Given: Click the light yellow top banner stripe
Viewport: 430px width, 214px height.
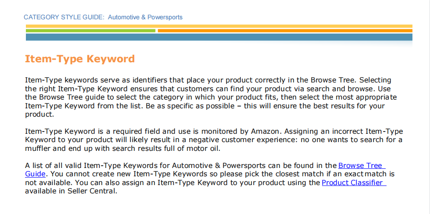Looking at the screenshot, I should (219, 26).
